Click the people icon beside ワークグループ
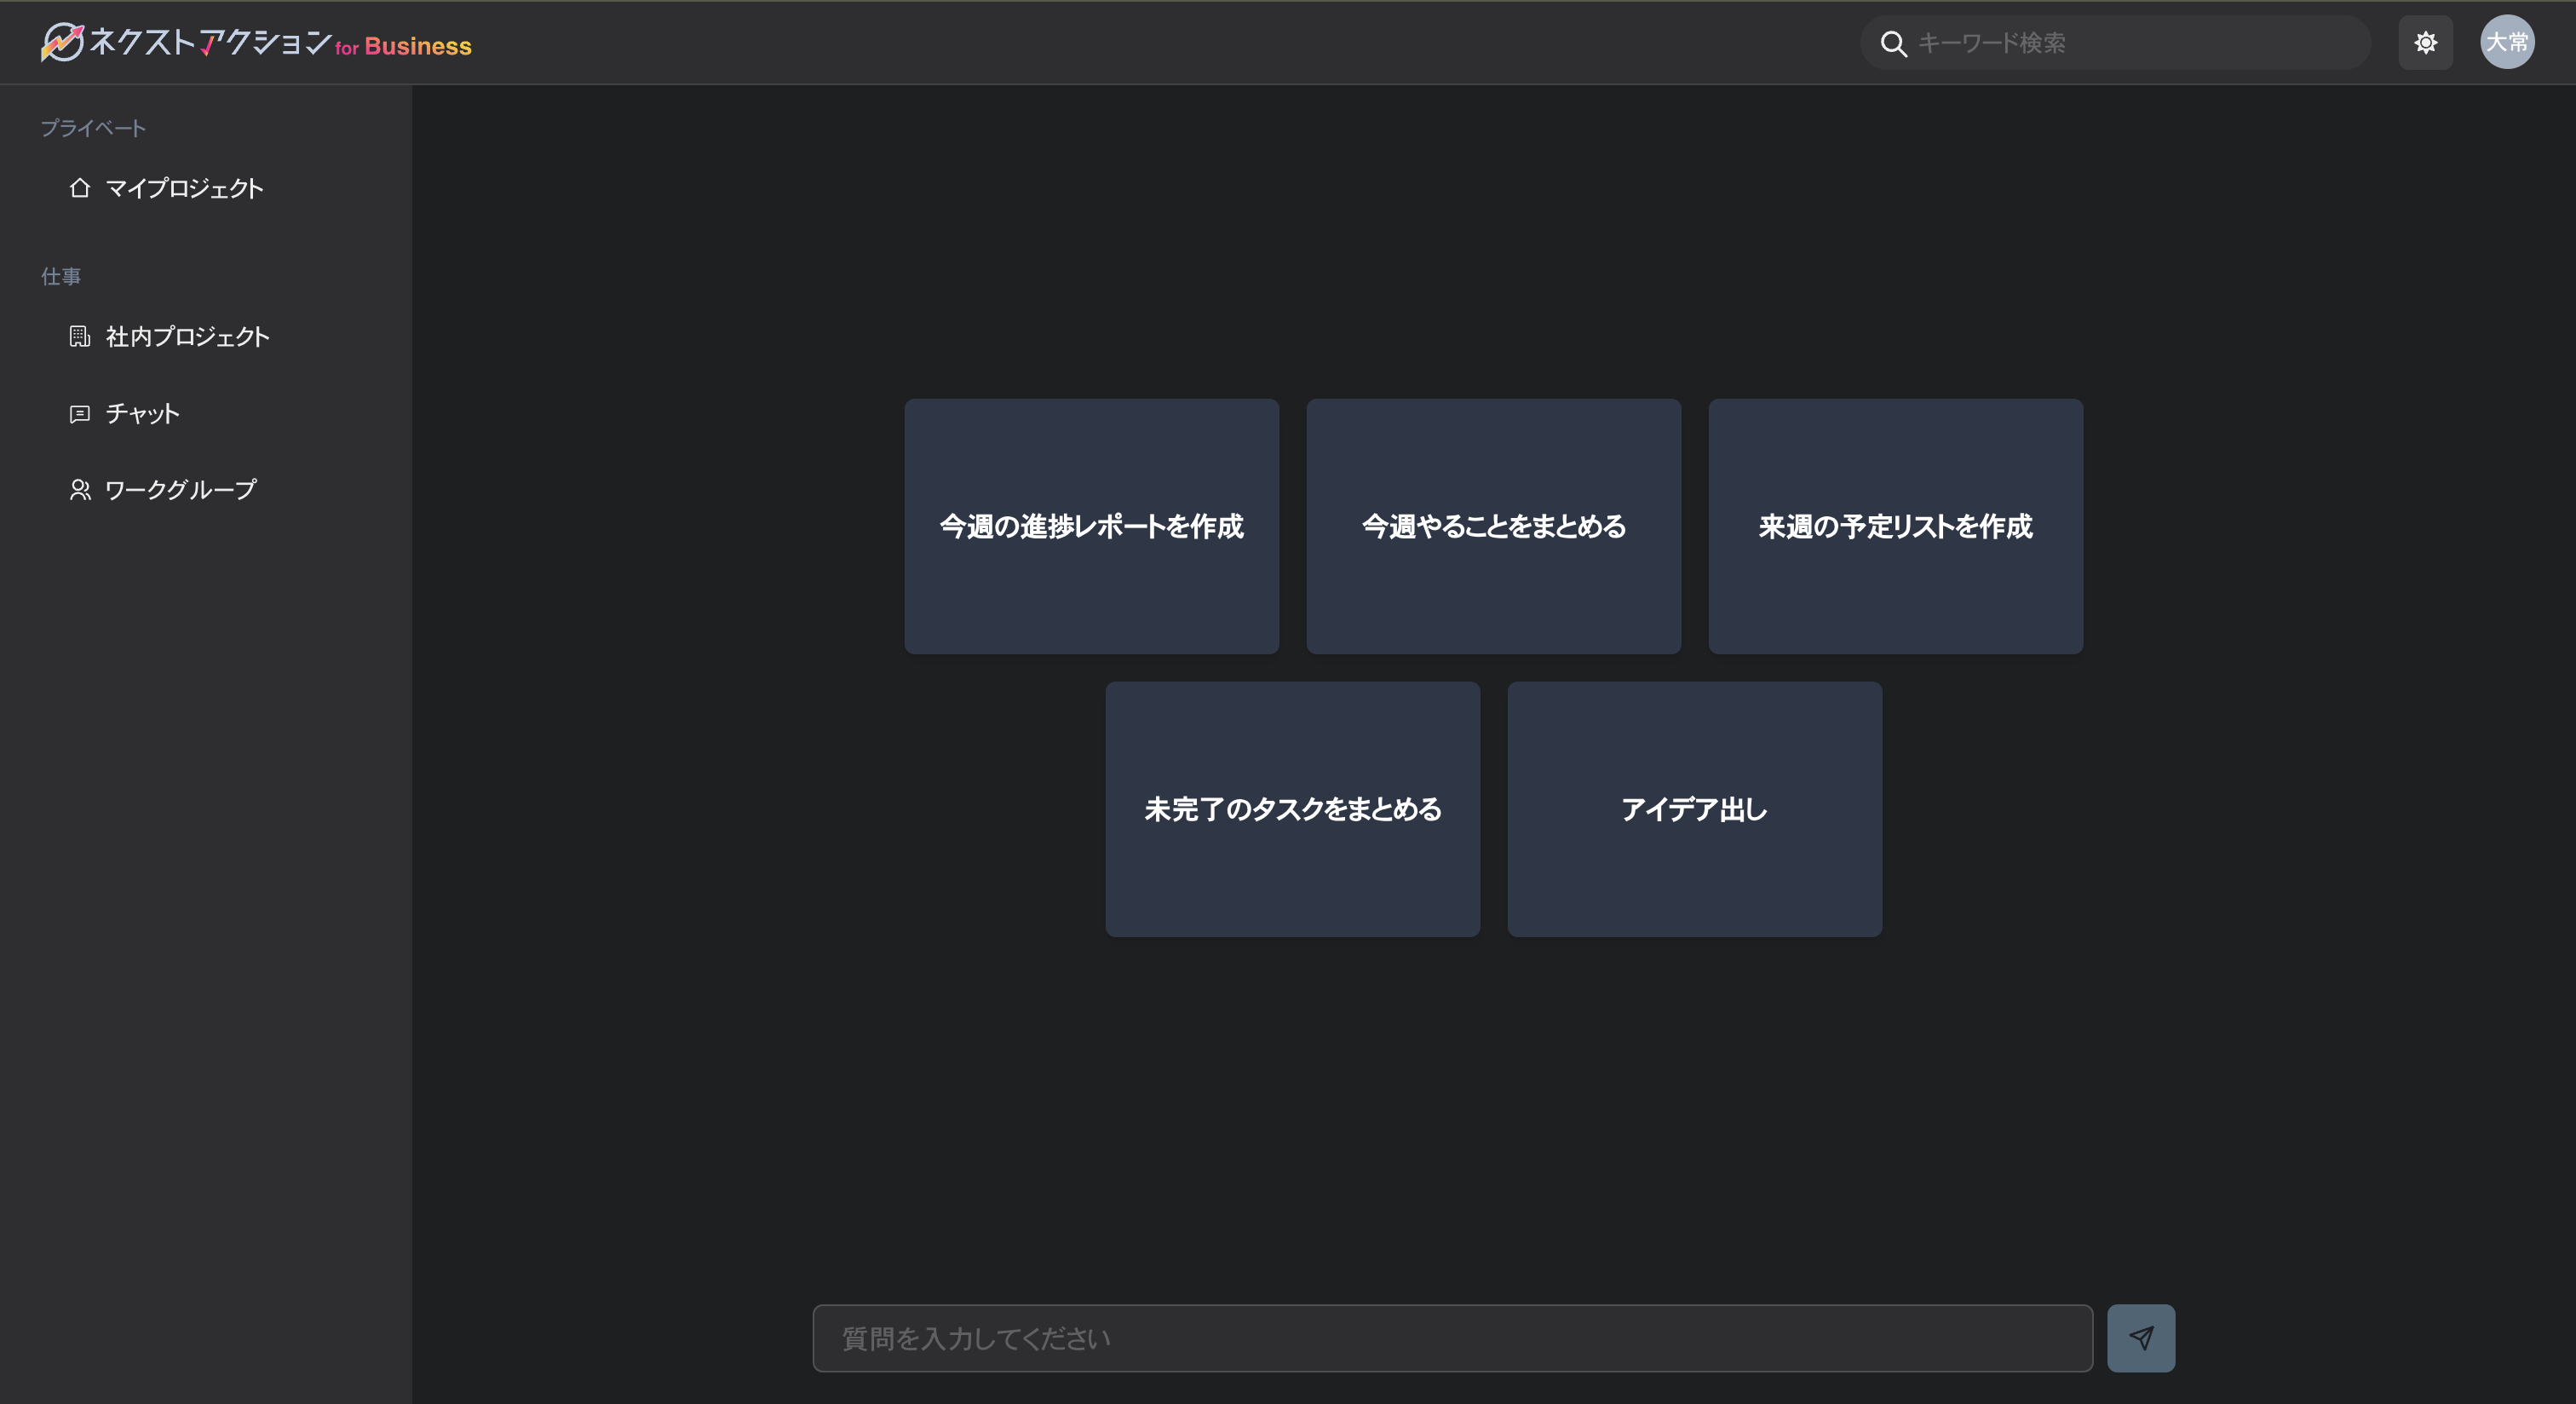 coord(80,489)
